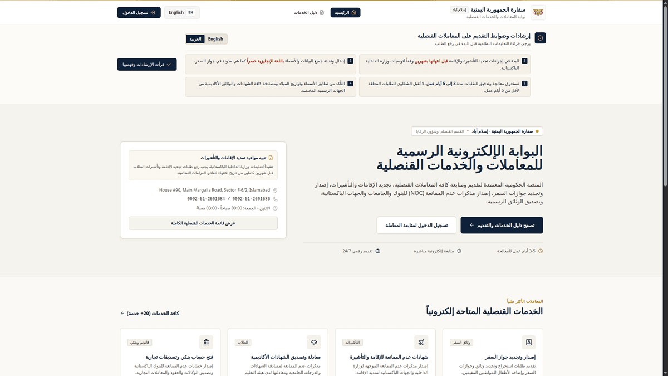
Task: Click the phone numbers 0092-51-2601684 text
Action: [x=229, y=199]
